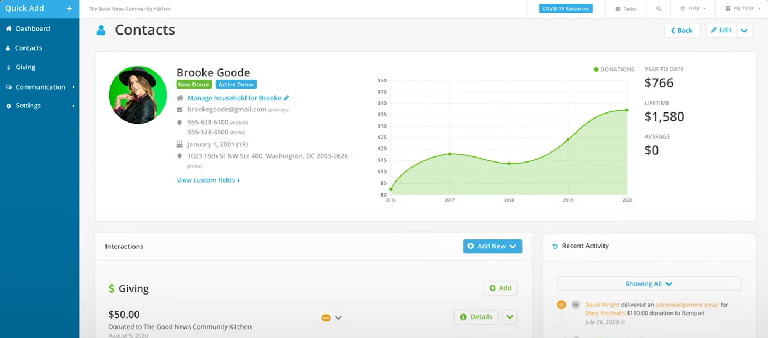Open the Tasks menu in top bar
This screenshot has height=338, width=768.
point(626,9)
